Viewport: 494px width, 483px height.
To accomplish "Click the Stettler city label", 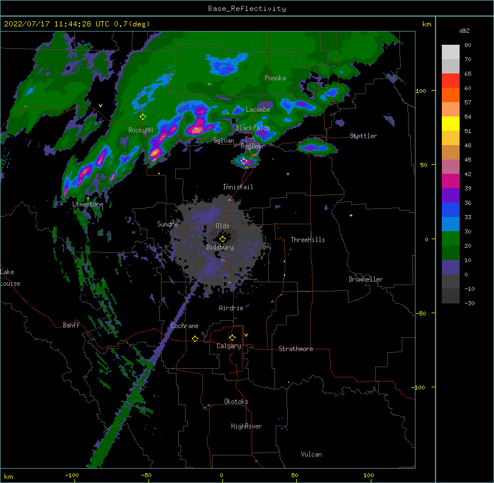I will pyautogui.click(x=363, y=136).
